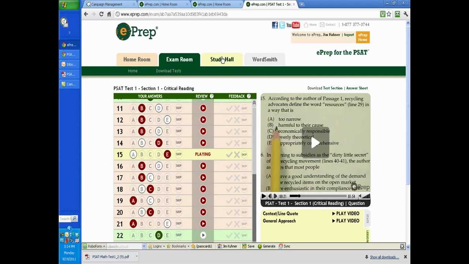Play review video for question 18
469x264 pixels.
203,189
